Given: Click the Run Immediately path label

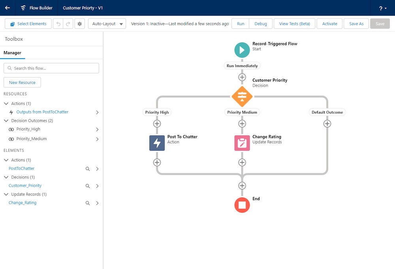Looking at the screenshot, I should [242, 66].
